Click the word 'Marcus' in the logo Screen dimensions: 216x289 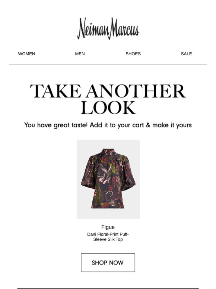[x=125, y=29]
